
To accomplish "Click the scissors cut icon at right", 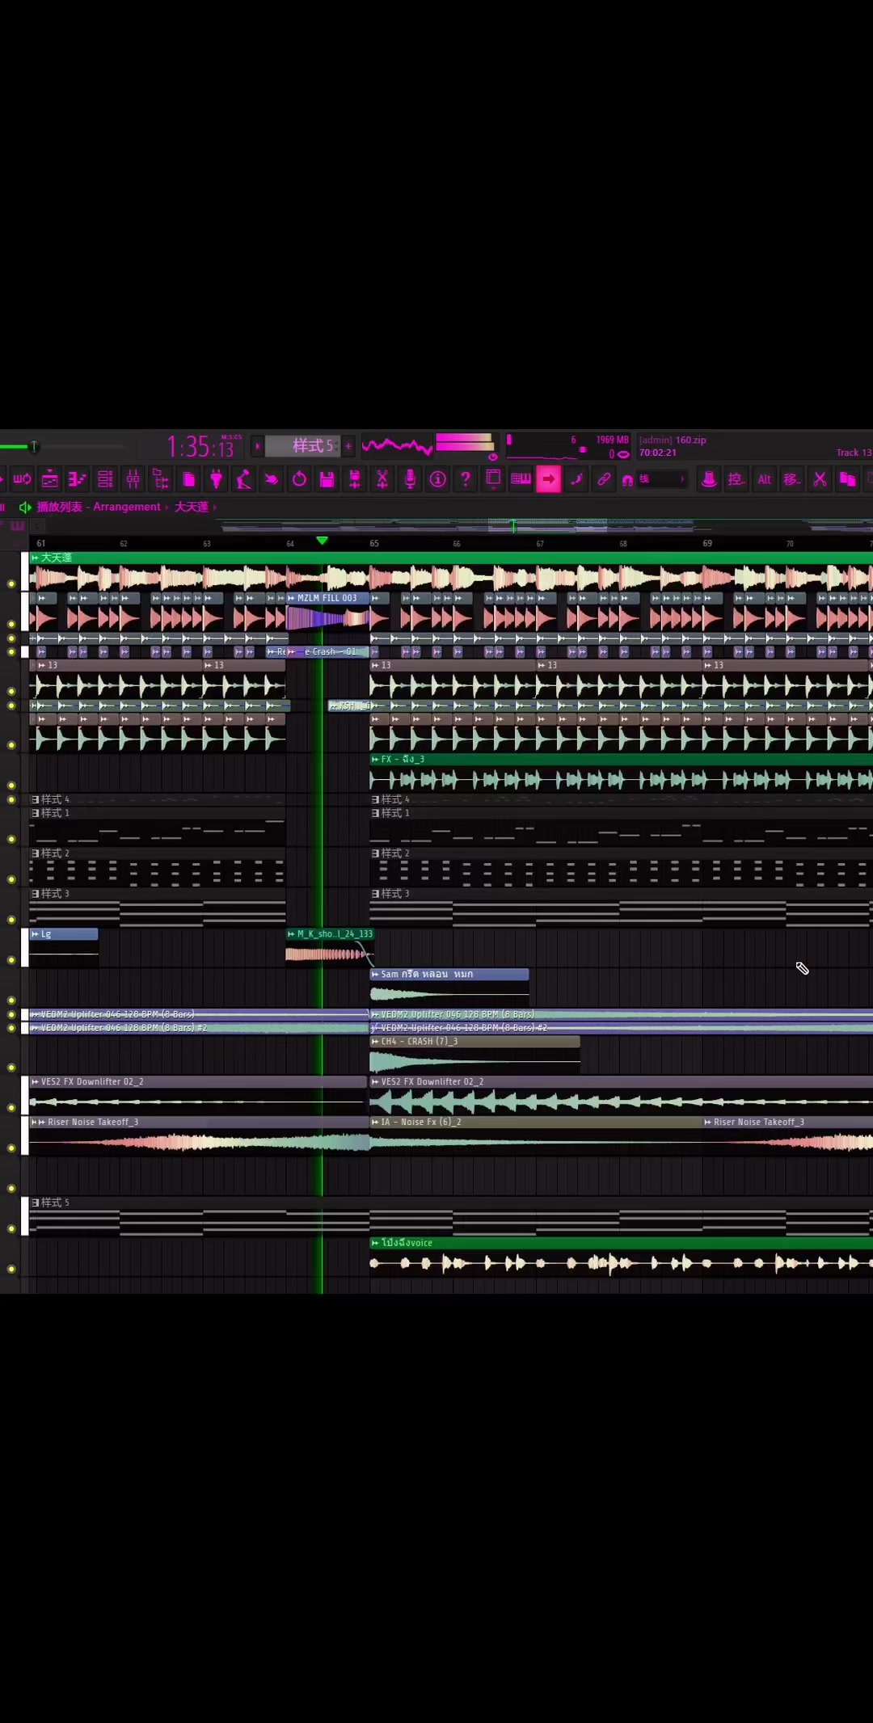I will tap(820, 479).
